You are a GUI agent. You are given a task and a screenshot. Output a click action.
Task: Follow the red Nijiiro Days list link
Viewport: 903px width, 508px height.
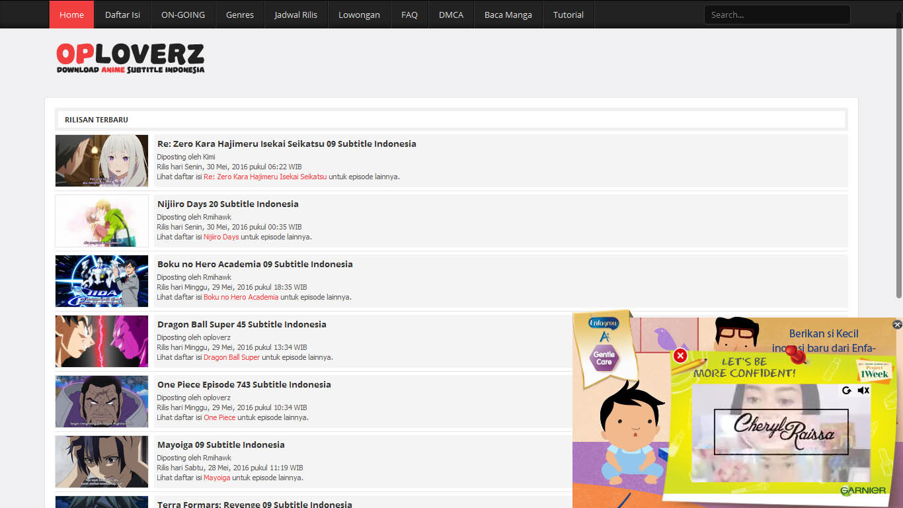tap(221, 237)
